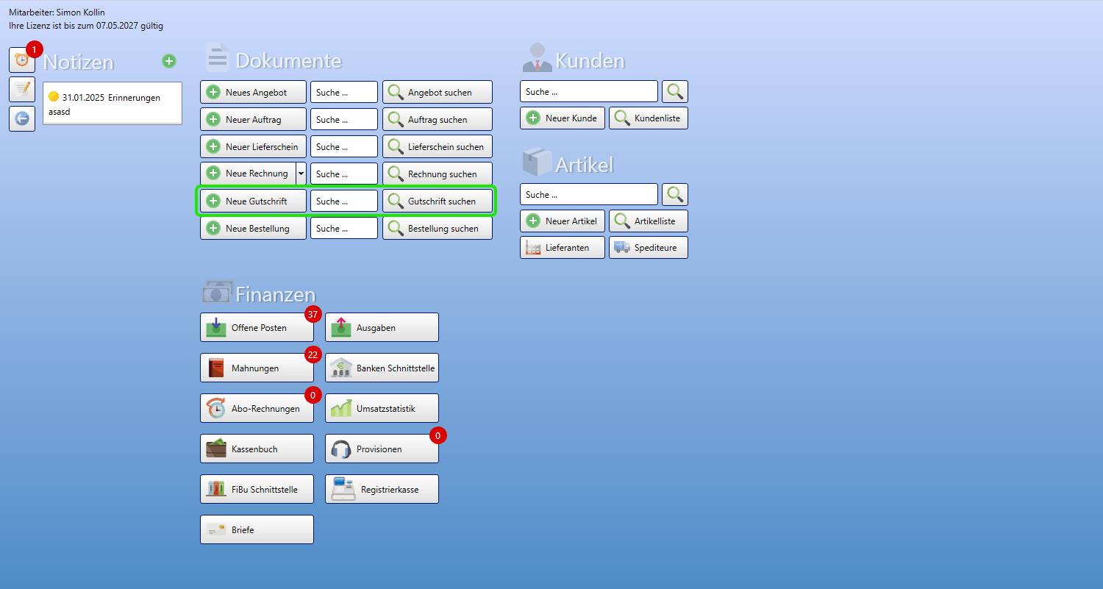Open the reminders alarm clock icon
Screen dimensions: 1103x589
point(21,60)
